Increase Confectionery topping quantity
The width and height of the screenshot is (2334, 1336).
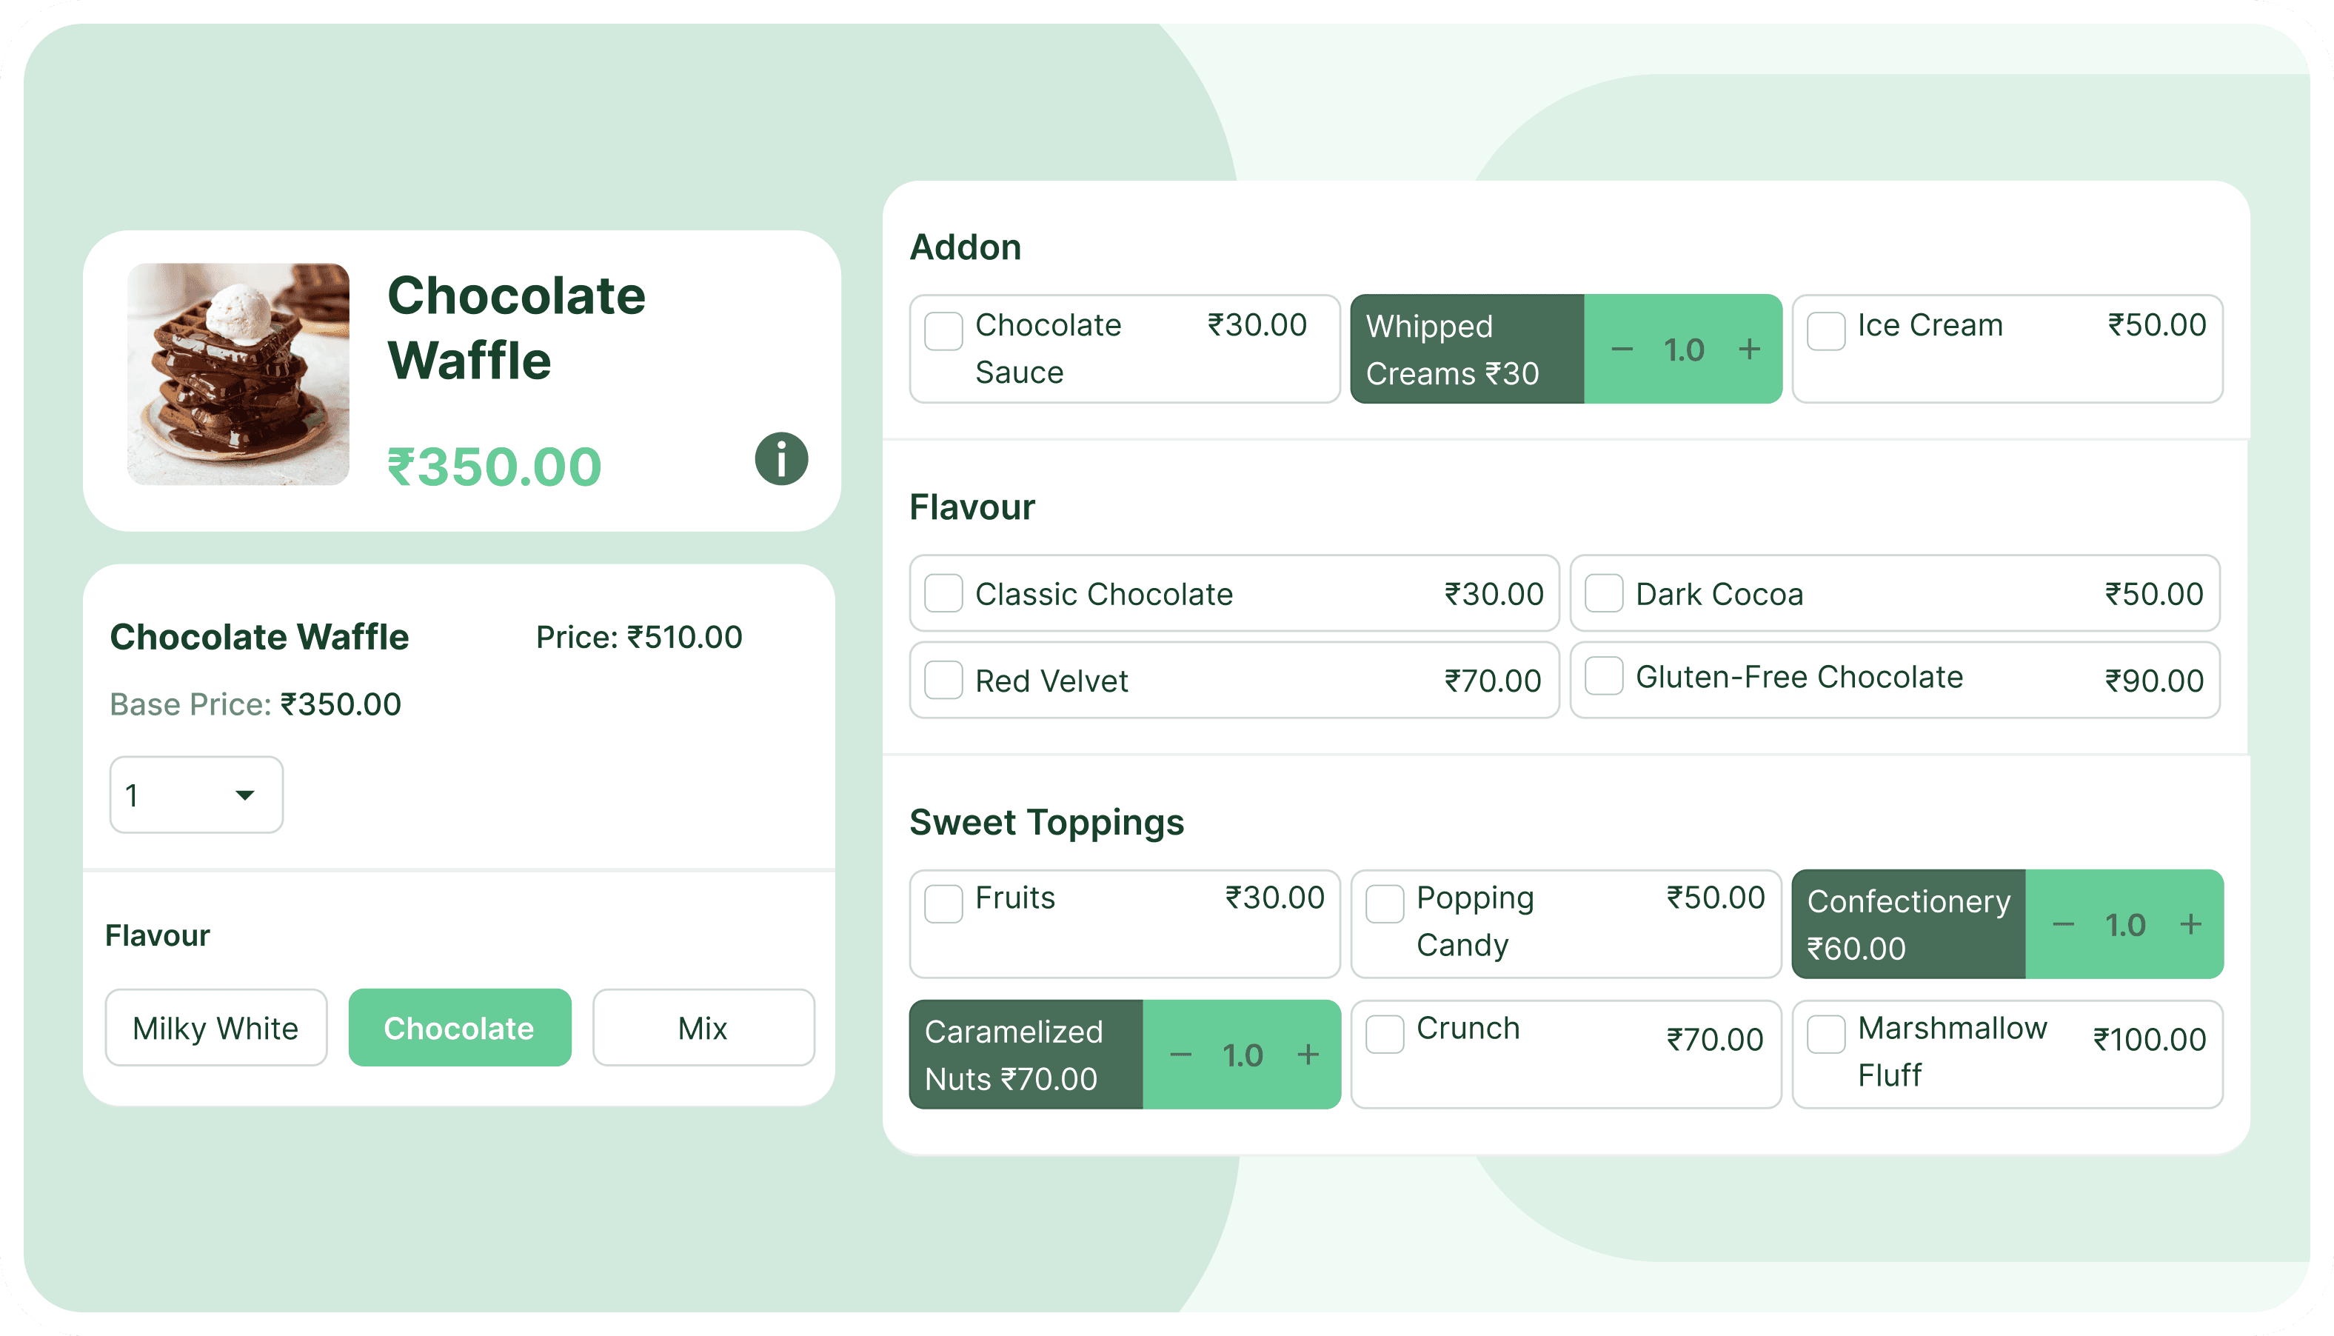pos(2191,925)
